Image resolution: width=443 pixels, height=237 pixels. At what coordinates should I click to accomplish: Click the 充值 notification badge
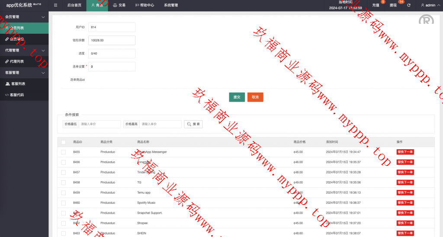[x=382, y=2]
